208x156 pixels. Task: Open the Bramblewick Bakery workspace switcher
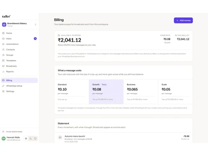20,25
